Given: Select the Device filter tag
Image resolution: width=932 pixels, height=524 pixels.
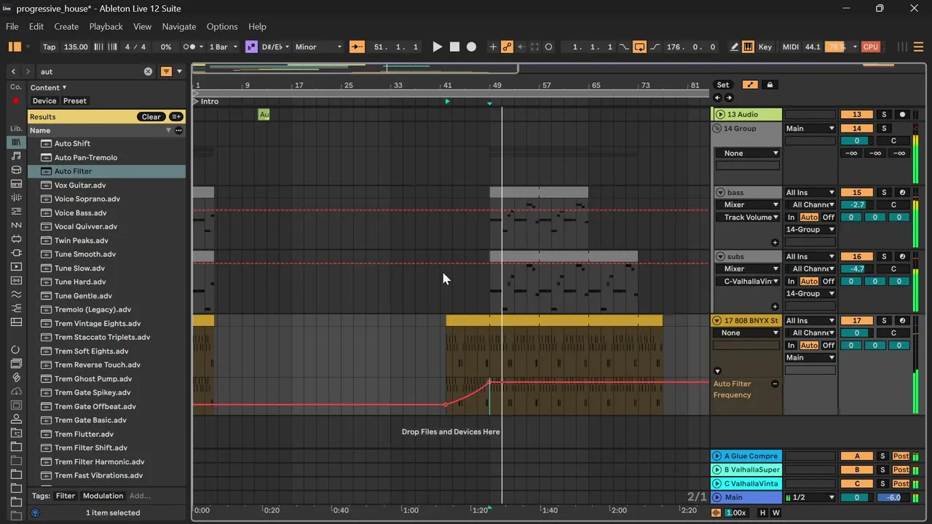Looking at the screenshot, I should tap(44, 101).
